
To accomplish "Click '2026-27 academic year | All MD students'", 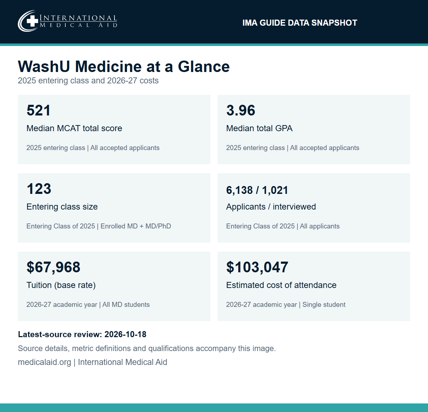I will (x=88, y=305).
